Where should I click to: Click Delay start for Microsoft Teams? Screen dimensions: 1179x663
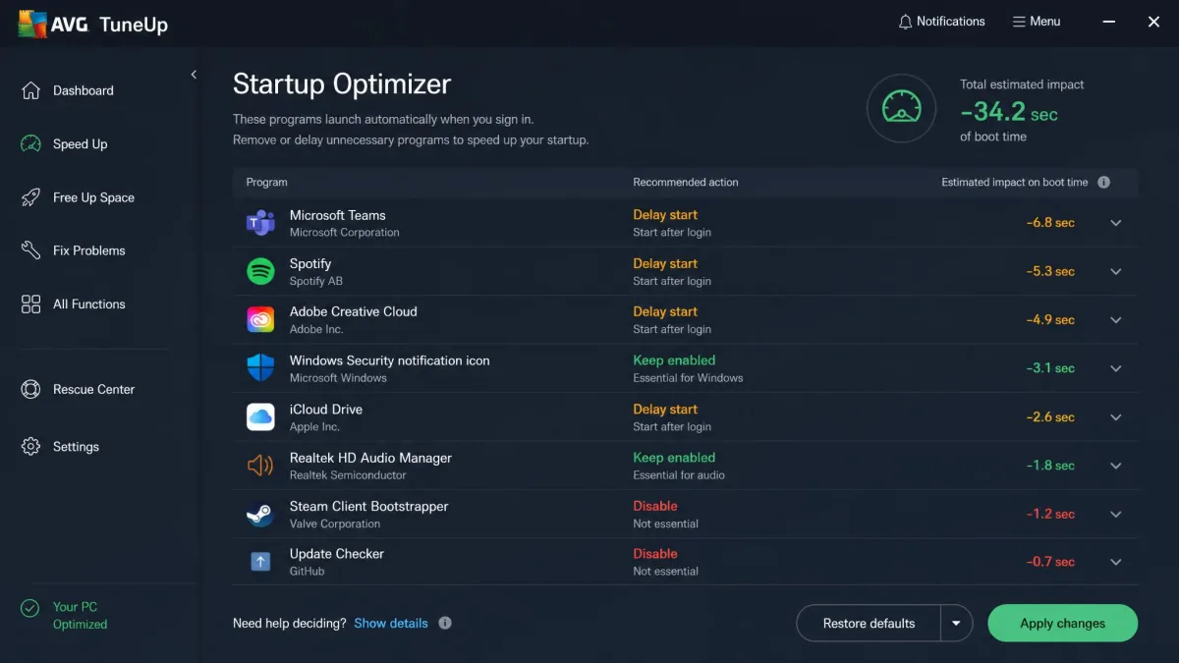[665, 214]
